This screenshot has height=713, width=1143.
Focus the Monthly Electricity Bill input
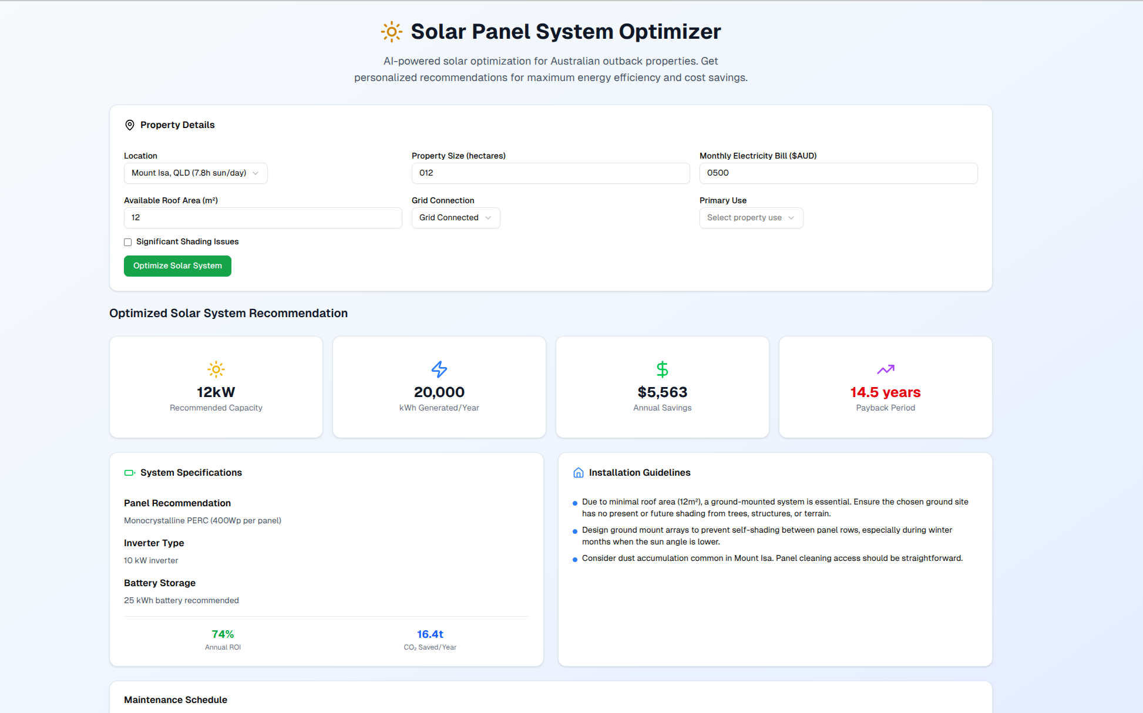838,173
